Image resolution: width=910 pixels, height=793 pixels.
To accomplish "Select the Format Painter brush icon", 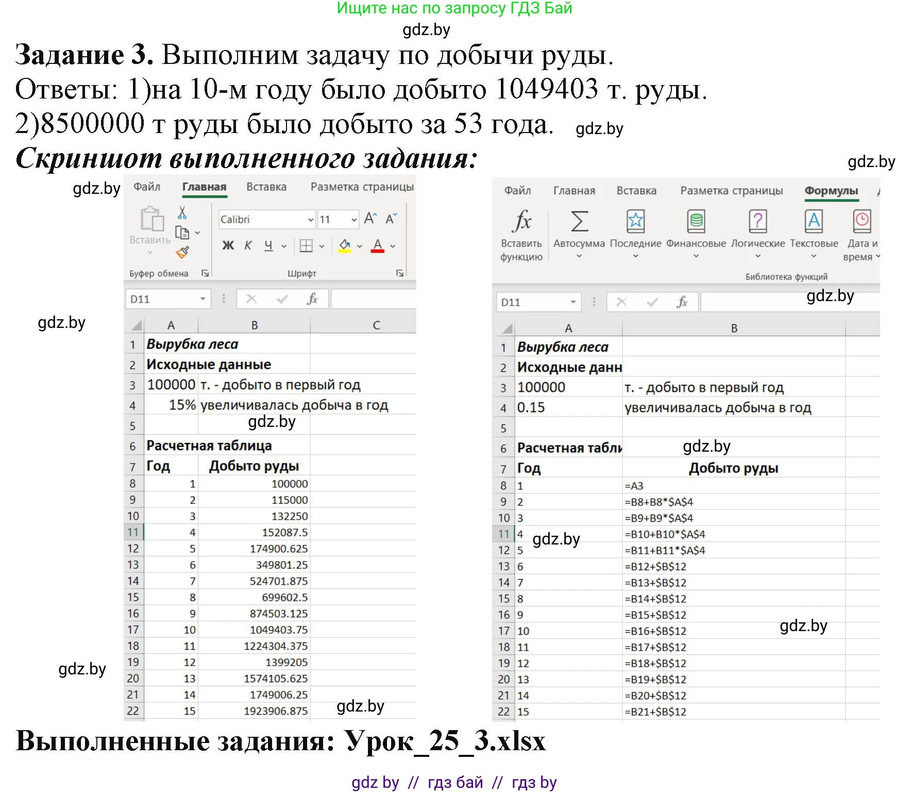I will [x=182, y=252].
